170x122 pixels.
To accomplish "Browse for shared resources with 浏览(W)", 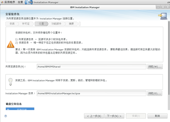I will [x=155, y=66].
